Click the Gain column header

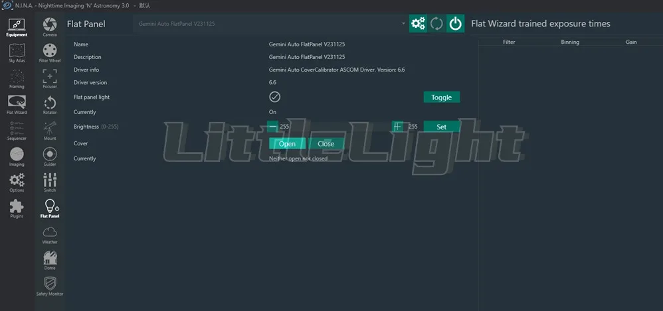click(x=631, y=42)
